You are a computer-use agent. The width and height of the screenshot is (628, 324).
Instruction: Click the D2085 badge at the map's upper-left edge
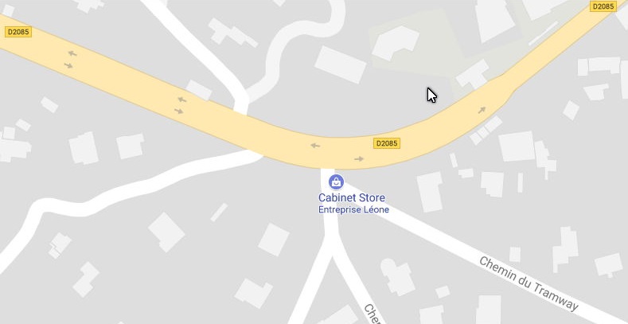click(18, 32)
